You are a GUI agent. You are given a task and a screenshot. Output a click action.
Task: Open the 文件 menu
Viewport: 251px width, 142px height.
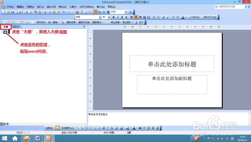coord(10,7)
